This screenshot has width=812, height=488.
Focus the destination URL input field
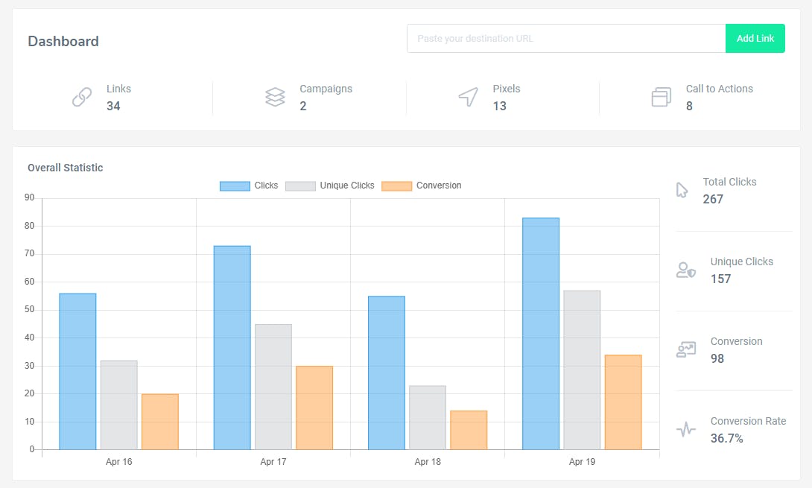pyautogui.click(x=566, y=38)
